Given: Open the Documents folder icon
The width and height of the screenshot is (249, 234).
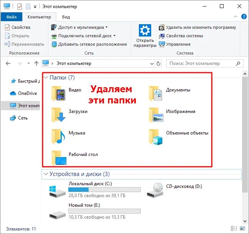Looking at the screenshot, I should [x=156, y=93].
